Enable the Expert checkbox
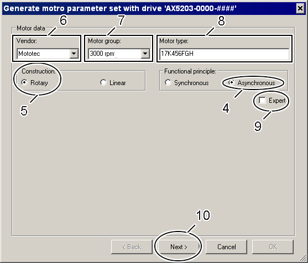308x263 pixels. coord(262,101)
